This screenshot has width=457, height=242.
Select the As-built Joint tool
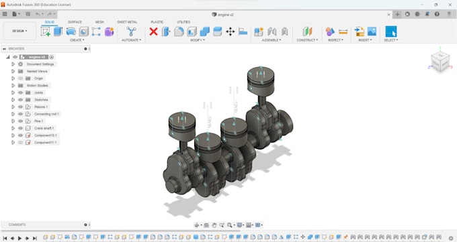[284, 32]
